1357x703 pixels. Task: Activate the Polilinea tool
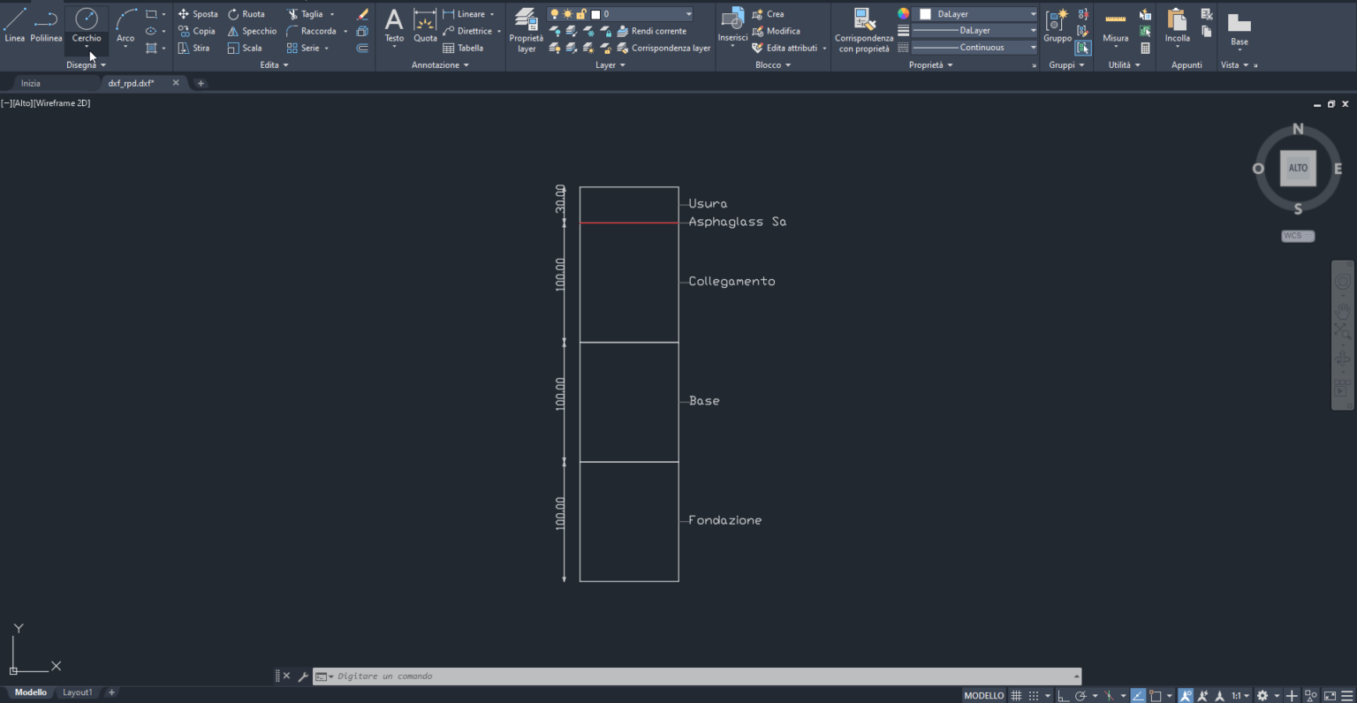click(46, 25)
